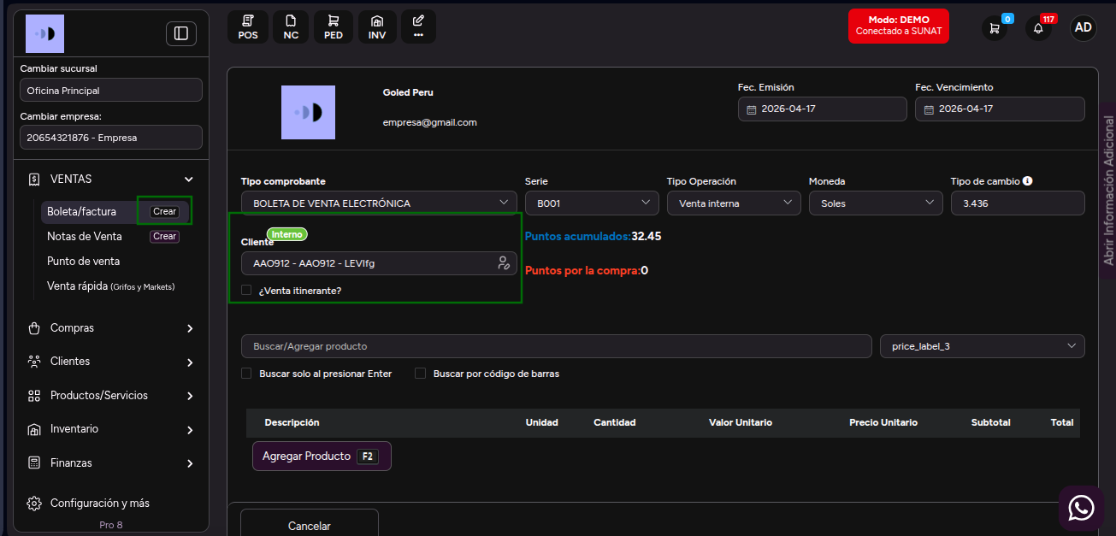Select Boleta/factura in the sidebar
This screenshot has height=536, width=1116.
pos(81,211)
